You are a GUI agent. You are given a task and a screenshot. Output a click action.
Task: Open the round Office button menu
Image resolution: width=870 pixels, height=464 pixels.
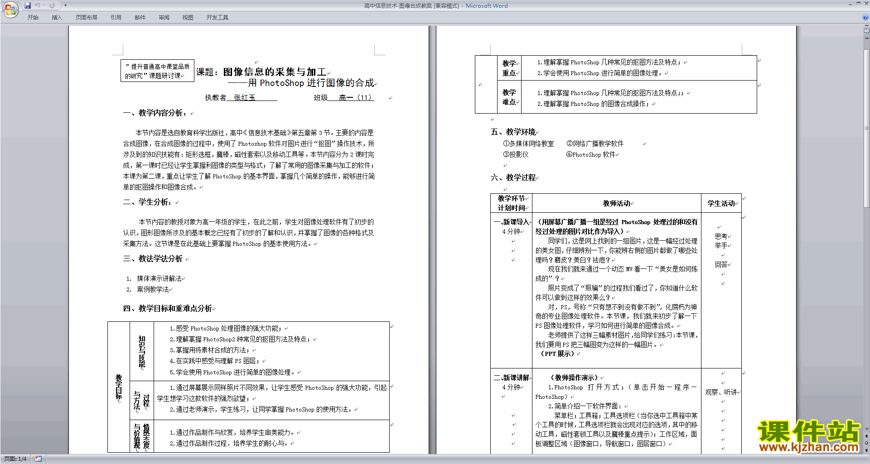10,10
